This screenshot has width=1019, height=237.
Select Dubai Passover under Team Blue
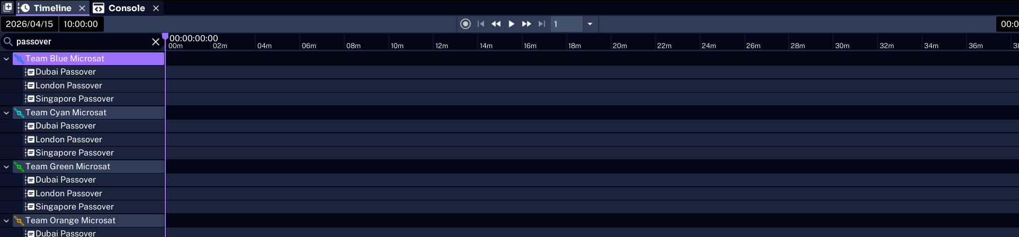pyautogui.click(x=94, y=72)
